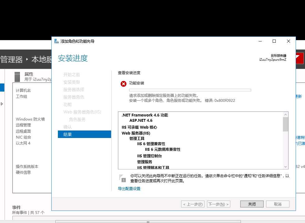Click the .NET Framework 4.6 功能 entry
Image resolution: width=305 pixels, height=223 pixels.
145,115
